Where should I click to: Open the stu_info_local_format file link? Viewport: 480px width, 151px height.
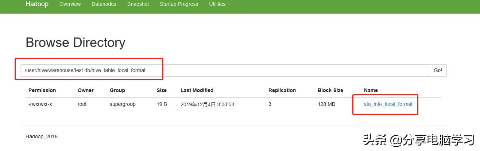coord(388,104)
